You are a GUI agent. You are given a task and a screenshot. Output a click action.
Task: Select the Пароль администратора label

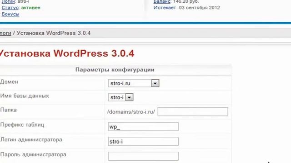coord(33,154)
